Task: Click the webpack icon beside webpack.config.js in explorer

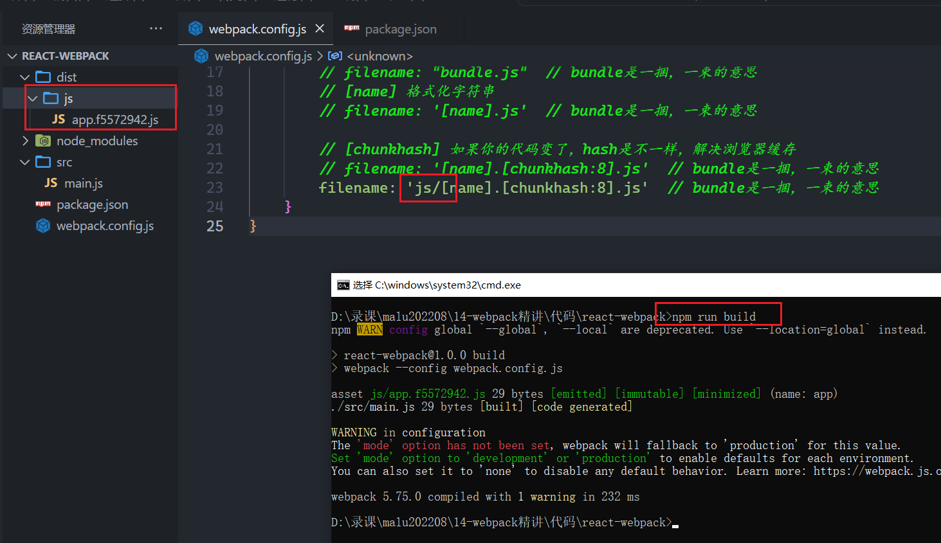Action: 43,226
